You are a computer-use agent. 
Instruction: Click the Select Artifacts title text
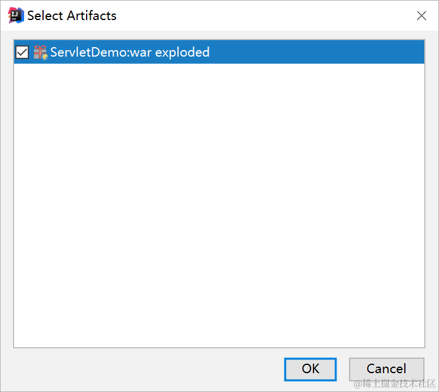(x=72, y=16)
